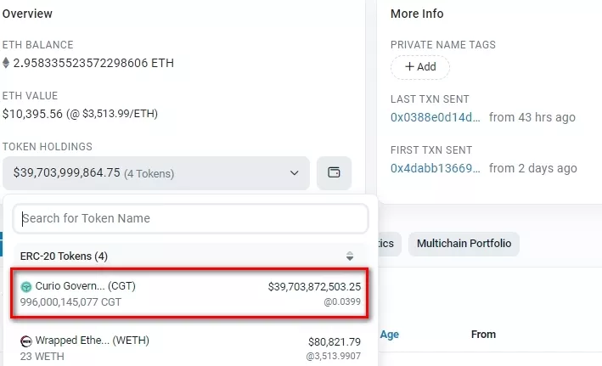Viewport: 602px width, 366px height.
Task: Open last transaction 0x0388e0d14d...
Action: pos(436,117)
